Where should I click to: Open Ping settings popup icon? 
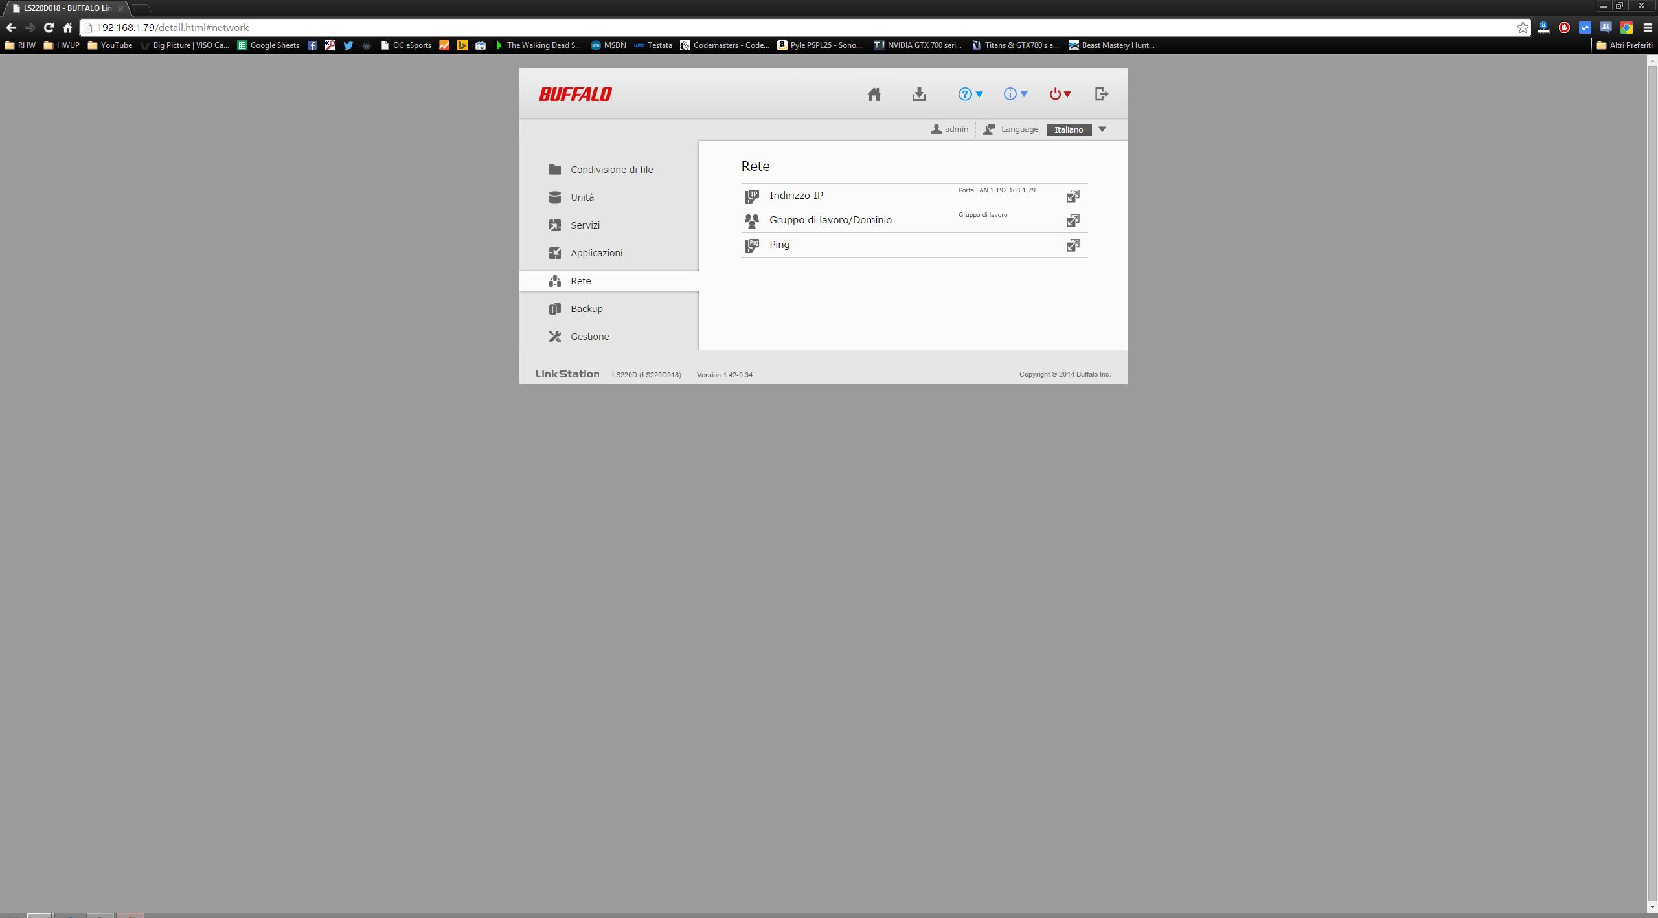tap(1073, 245)
